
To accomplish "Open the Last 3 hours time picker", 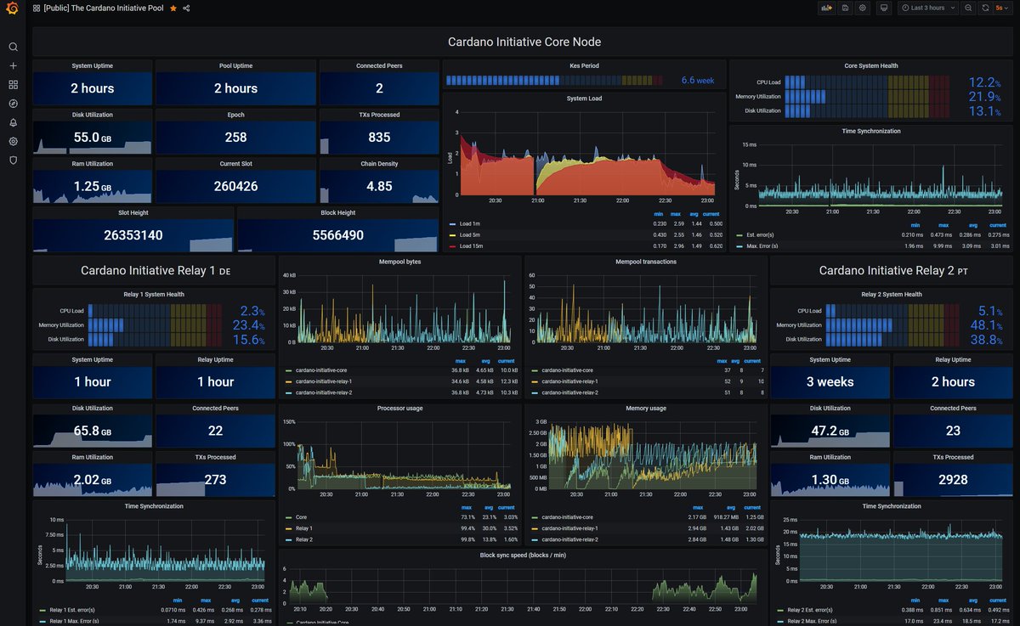I will (x=927, y=8).
